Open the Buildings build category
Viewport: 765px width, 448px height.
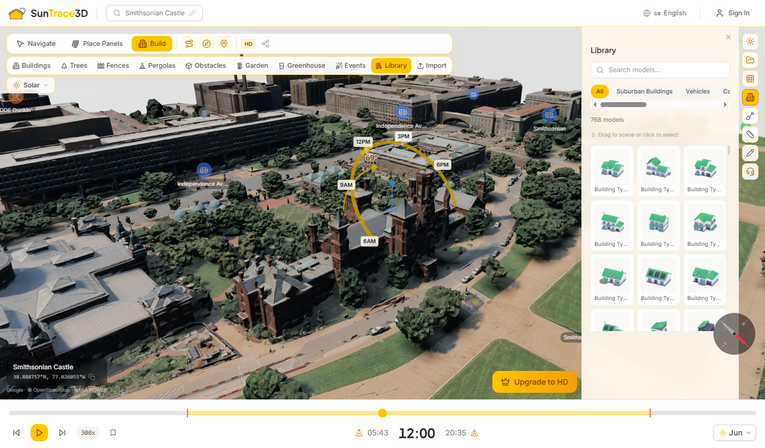pyautogui.click(x=32, y=66)
